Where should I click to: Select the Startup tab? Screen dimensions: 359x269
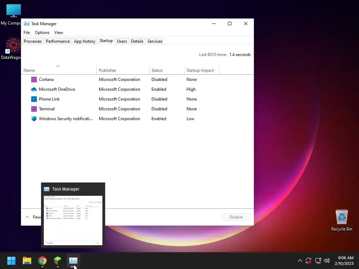pyautogui.click(x=106, y=41)
